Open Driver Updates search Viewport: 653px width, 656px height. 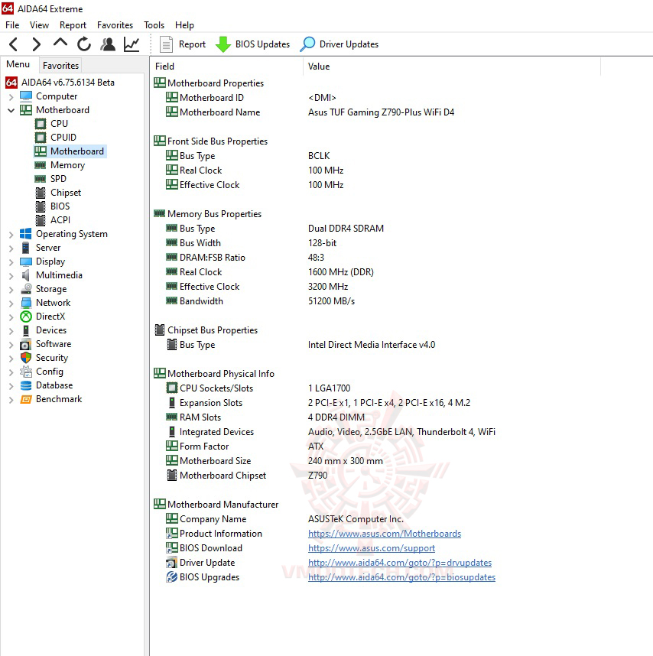pyautogui.click(x=339, y=44)
